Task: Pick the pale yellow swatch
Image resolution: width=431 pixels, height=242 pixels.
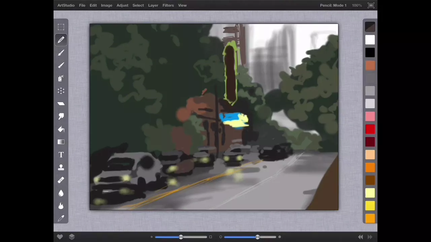Action: [x=370, y=193]
